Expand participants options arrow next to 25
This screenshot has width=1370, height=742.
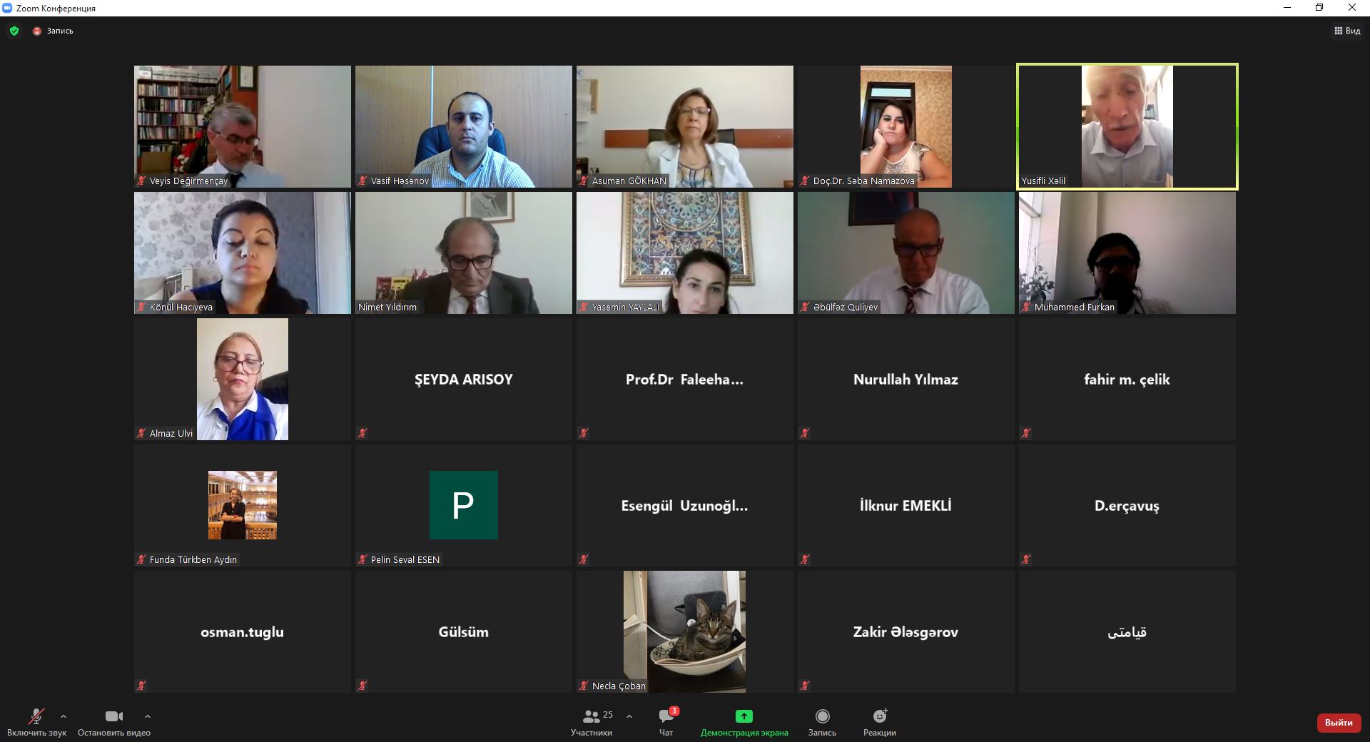629,716
